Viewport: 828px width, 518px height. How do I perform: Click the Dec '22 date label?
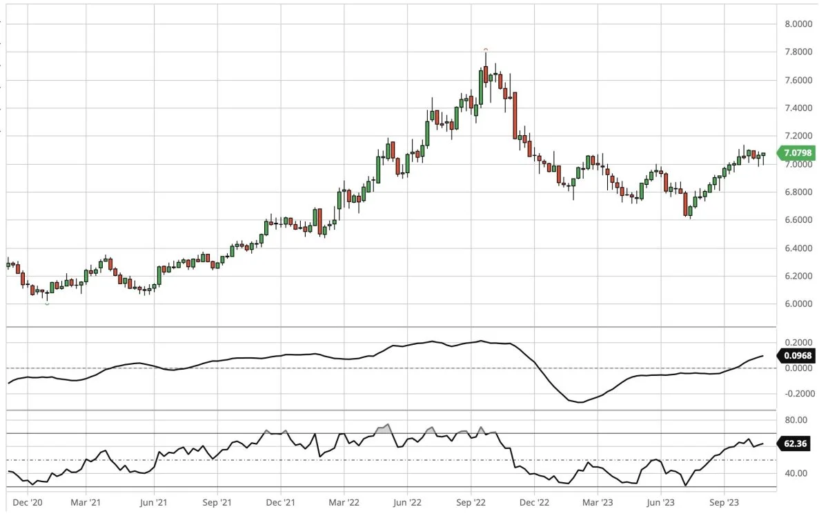pyautogui.click(x=535, y=504)
